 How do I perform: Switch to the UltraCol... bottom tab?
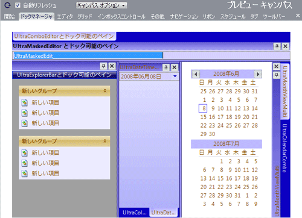(134, 213)
